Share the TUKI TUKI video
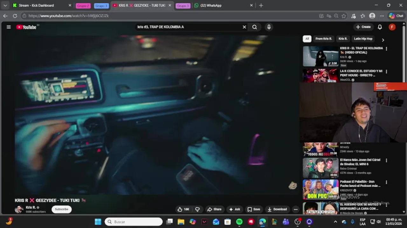 214,209
